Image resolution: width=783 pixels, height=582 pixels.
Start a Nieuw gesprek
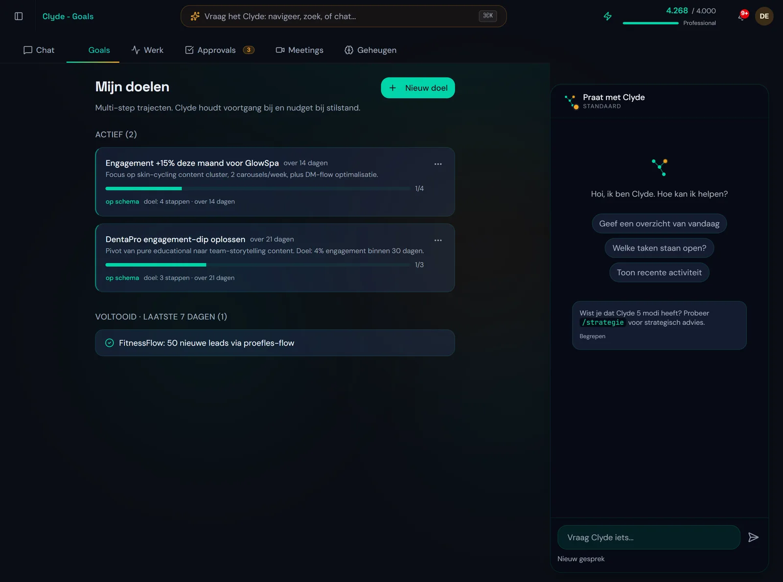[x=581, y=559]
